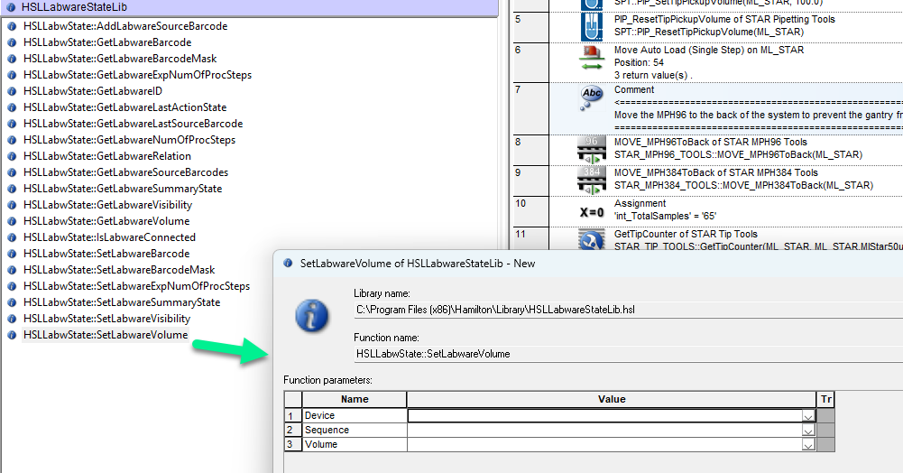Viewport: 903px width, 473px height.
Task: Select HSLLabwState::SetLabwareVolume in library list
Action: pyautogui.click(x=106, y=335)
